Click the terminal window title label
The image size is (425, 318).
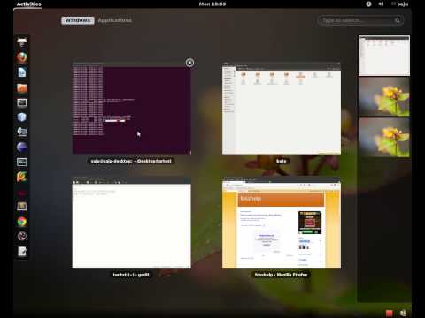pyautogui.click(x=131, y=161)
